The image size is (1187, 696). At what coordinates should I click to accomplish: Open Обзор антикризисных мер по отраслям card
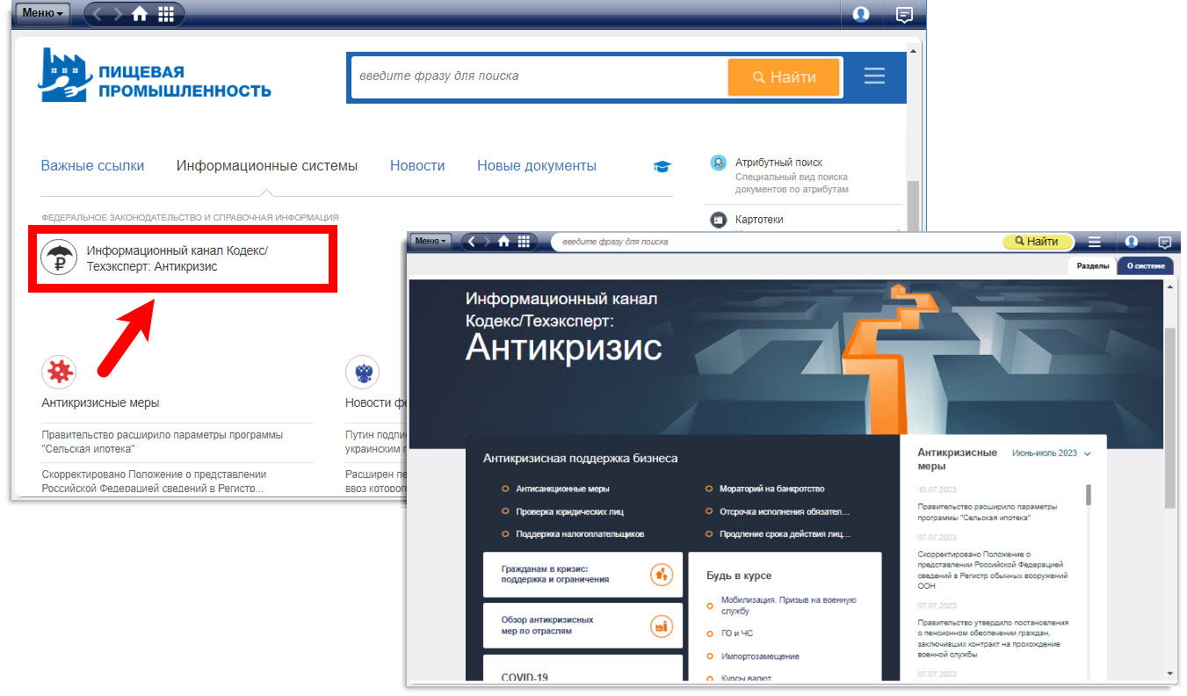click(583, 626)
